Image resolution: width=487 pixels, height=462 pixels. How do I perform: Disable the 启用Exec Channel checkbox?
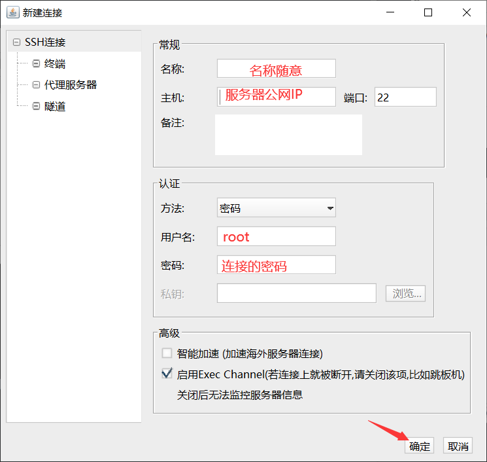[x=167, y=374]
